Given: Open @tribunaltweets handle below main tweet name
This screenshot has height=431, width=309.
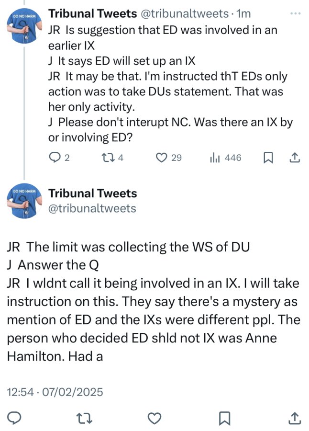Looking at the screenshot, I should (92, 208).
